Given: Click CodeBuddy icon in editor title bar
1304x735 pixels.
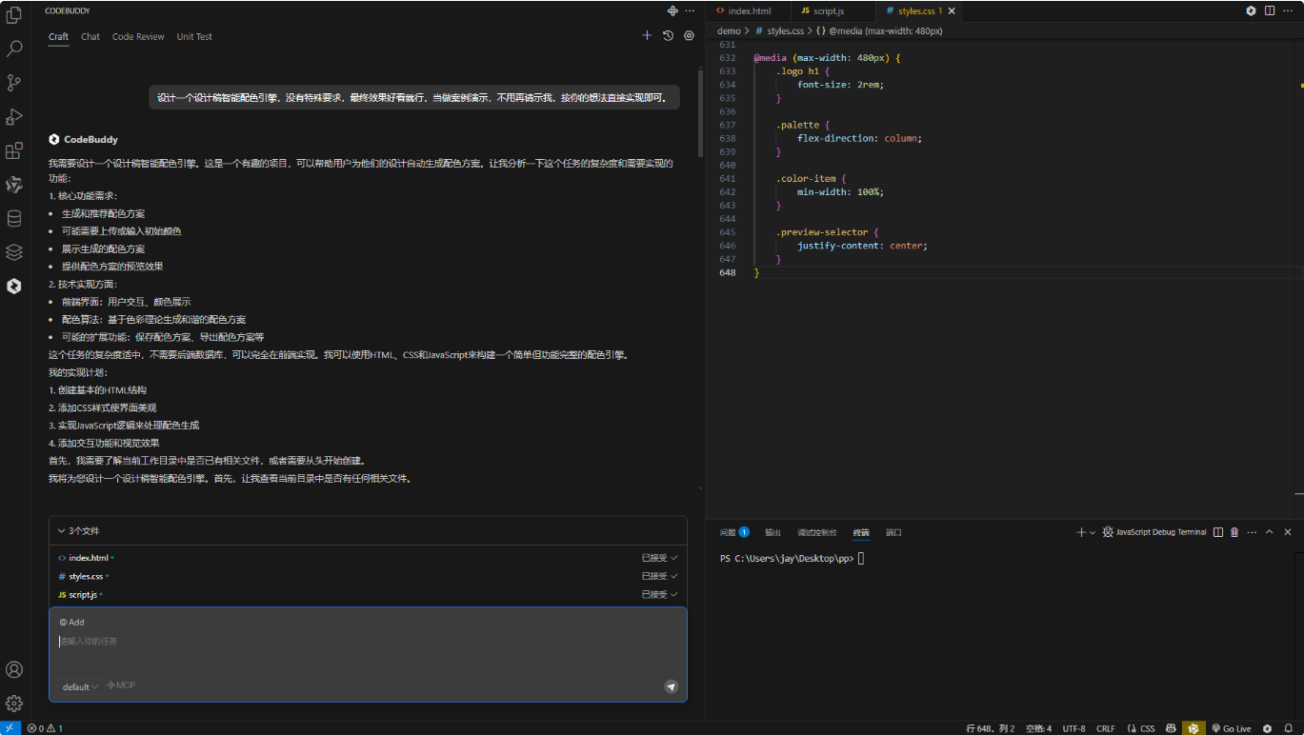Looking at the screenshot, I should tap(1251, 10).
